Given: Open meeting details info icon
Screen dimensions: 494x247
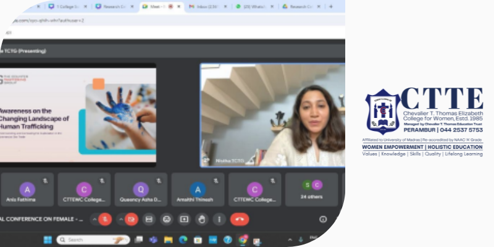Looking at the screenshot, I should [323, 219].
